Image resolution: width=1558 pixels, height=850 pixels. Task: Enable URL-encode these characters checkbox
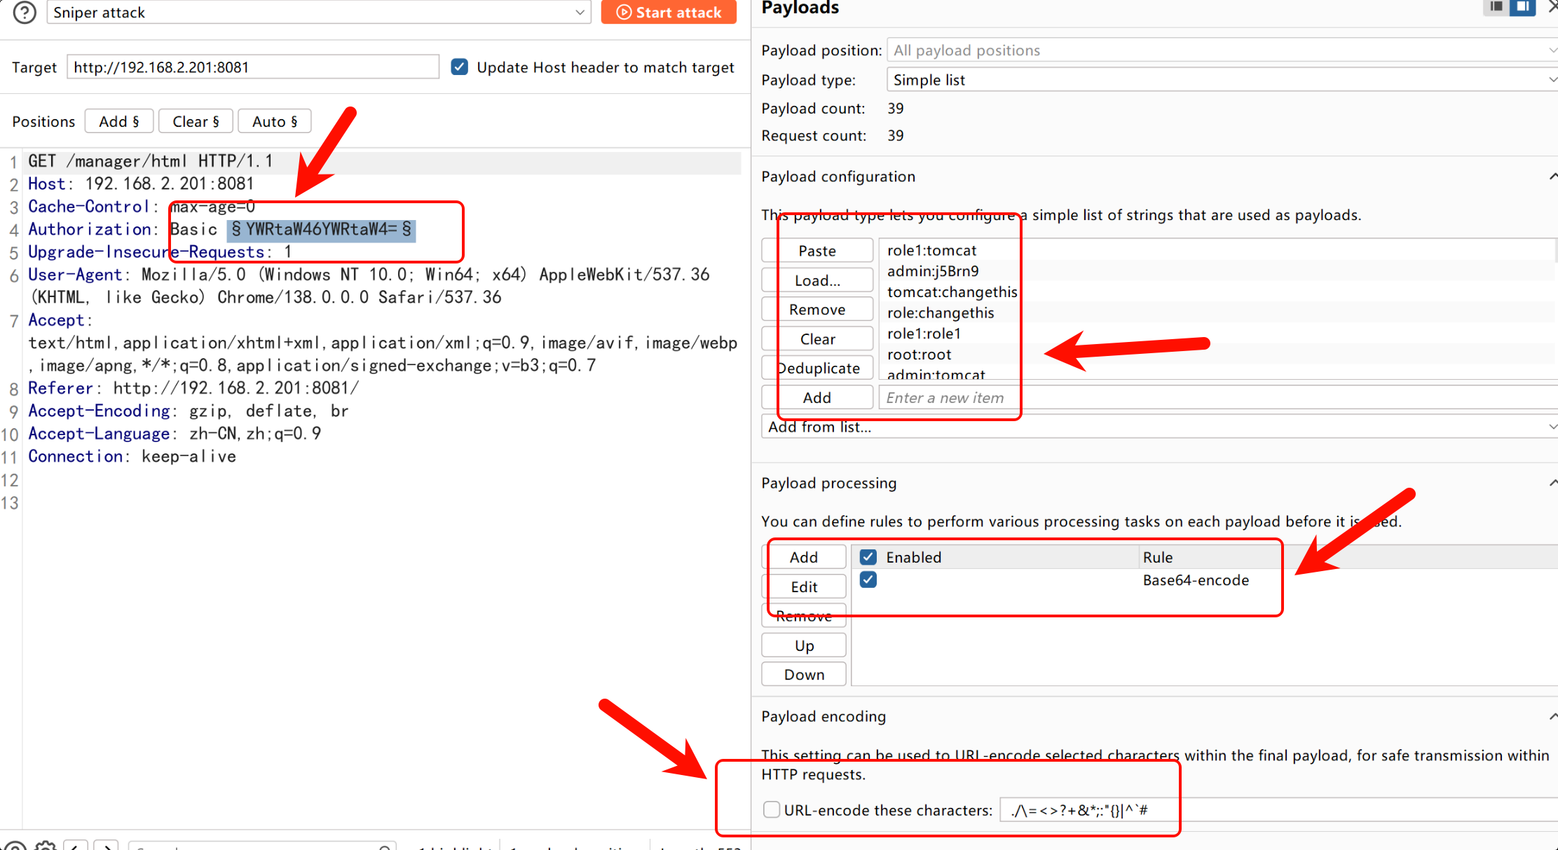771,810
